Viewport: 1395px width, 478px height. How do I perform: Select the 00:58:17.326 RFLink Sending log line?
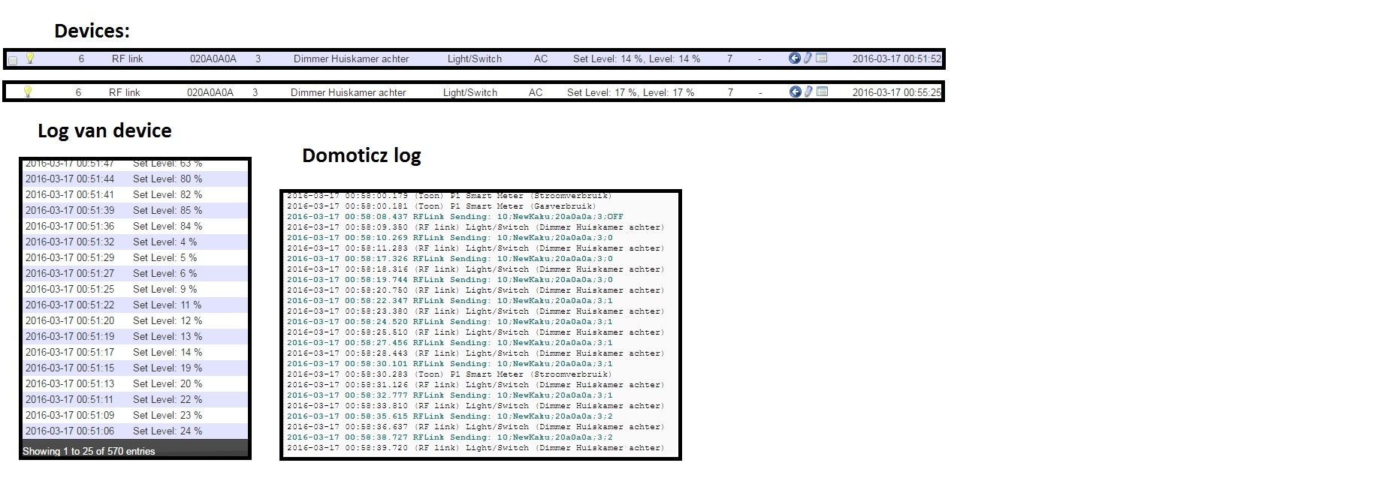coord(450,259)
